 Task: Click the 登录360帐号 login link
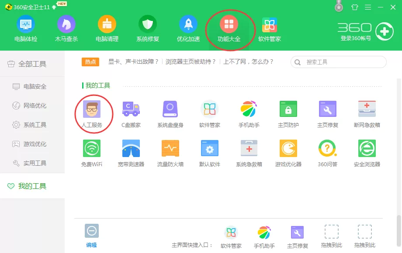(356, 38)
